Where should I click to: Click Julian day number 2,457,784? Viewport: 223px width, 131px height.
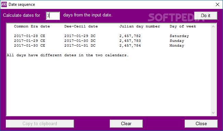pyautogui.click(x=130, y=46)
